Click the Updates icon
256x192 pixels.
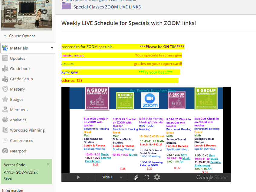[x=5, y=58]
